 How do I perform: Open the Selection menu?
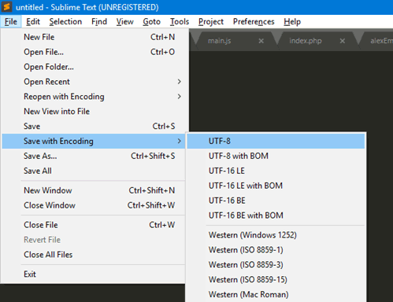click(65, 21)
